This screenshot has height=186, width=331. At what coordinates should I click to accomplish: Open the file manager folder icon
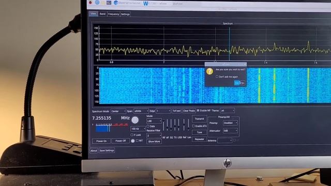[x=103, y=3]
